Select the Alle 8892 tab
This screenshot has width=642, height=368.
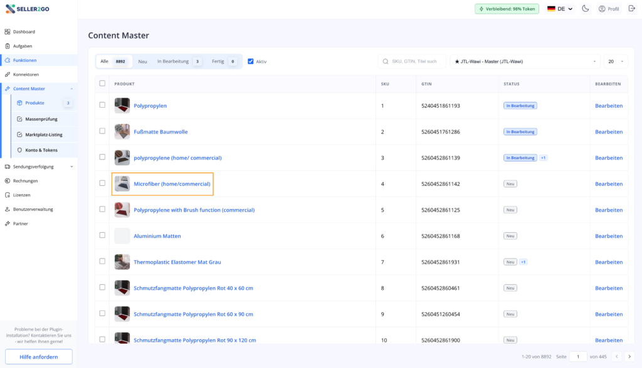pos(113,61)
